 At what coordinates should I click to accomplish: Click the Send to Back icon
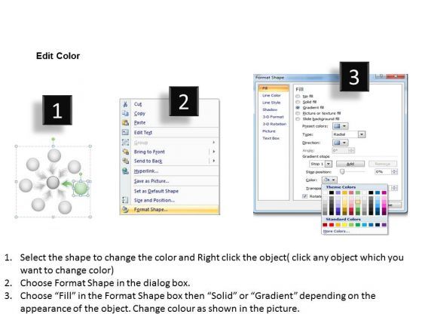[x=125, y=161]
